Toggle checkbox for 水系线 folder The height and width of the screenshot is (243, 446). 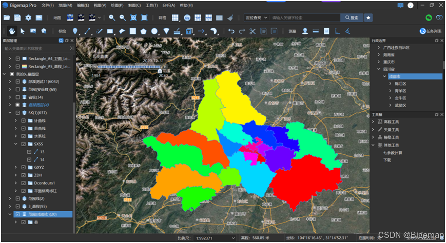point(24,136)
